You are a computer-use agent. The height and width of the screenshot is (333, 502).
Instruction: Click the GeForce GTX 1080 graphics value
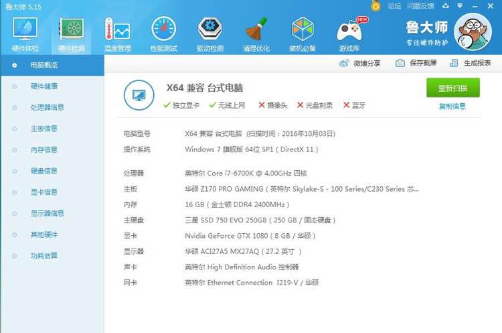point(250,236)
